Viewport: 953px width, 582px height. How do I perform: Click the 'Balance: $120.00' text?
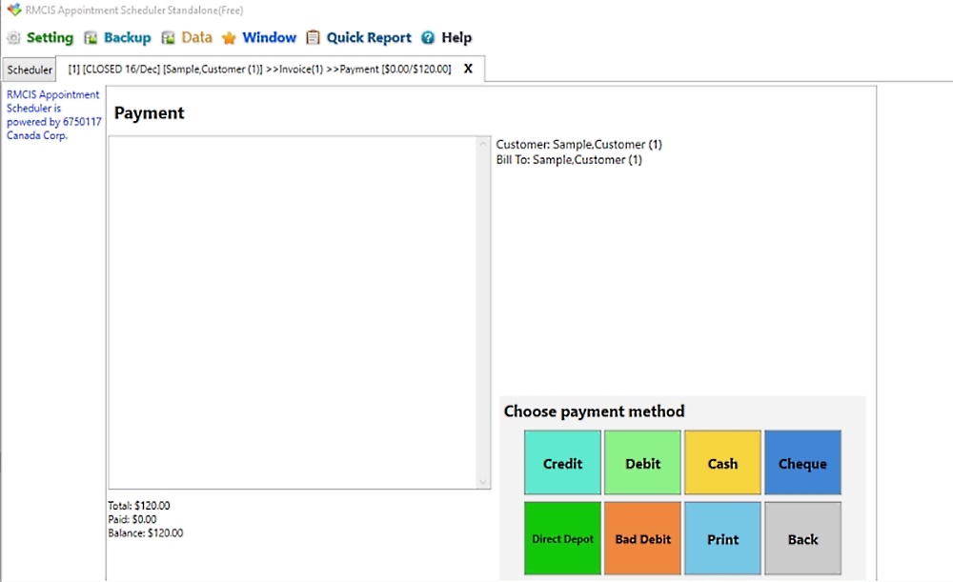coord(145,532)
